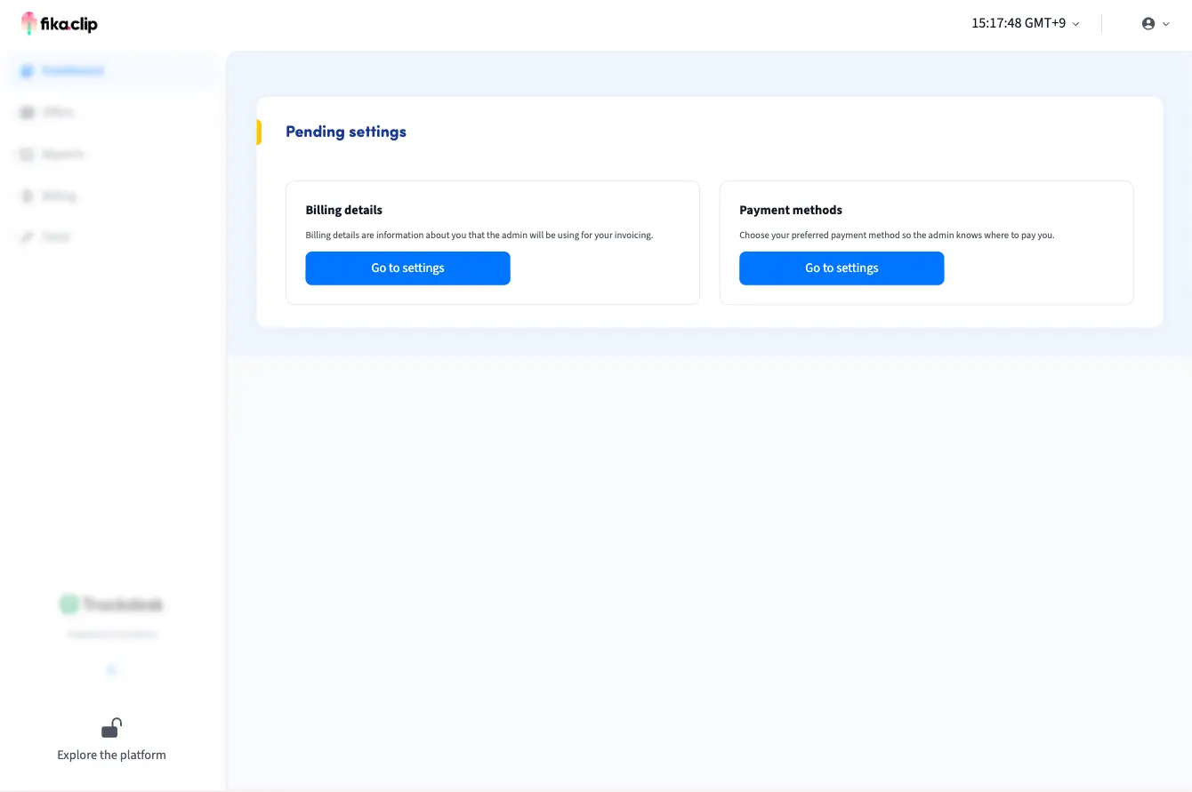Viewport: 1192px width, 792px height.
Task: Click the Explore the platform text
Action: [x=111, y=755]
